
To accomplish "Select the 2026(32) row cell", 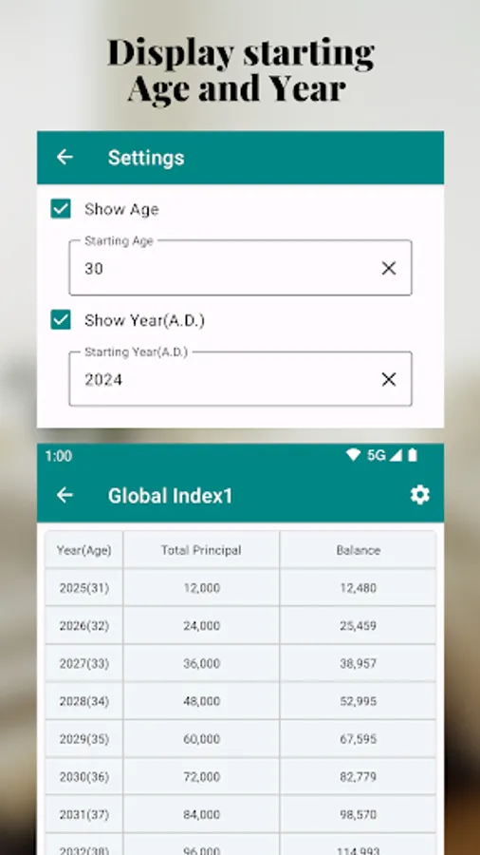I will tap(83, 625).
